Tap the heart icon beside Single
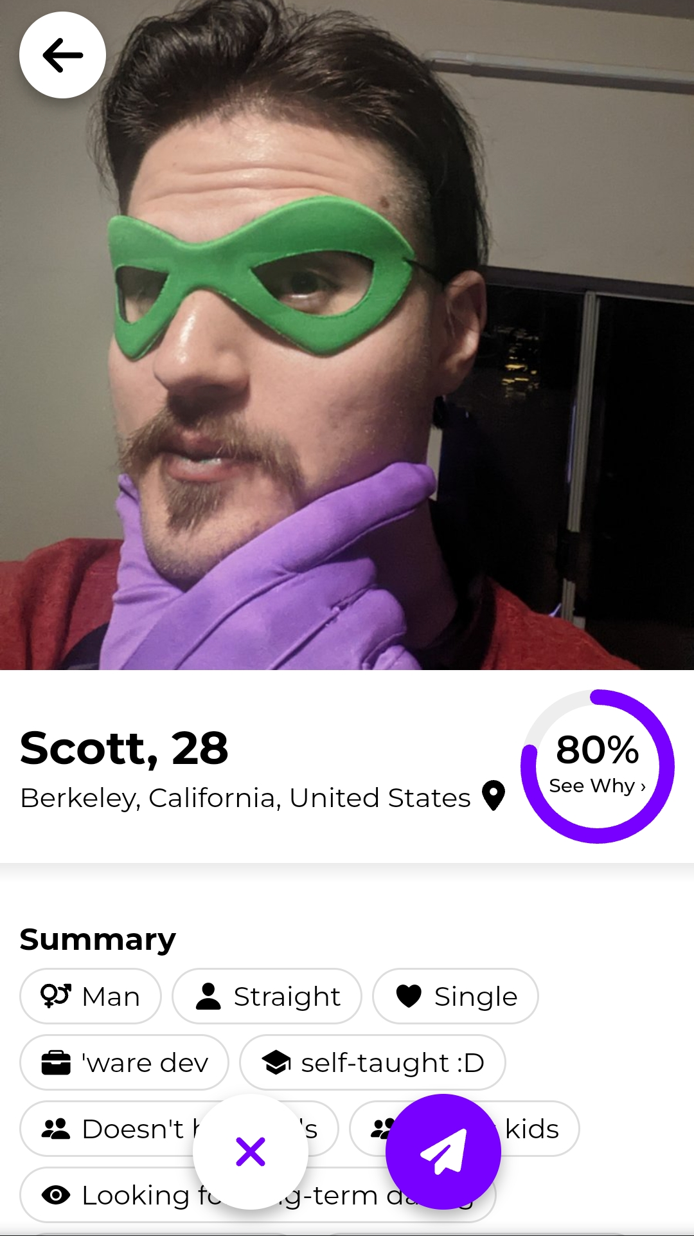The width and height of the screenshot is (694, 1236). 409,995
